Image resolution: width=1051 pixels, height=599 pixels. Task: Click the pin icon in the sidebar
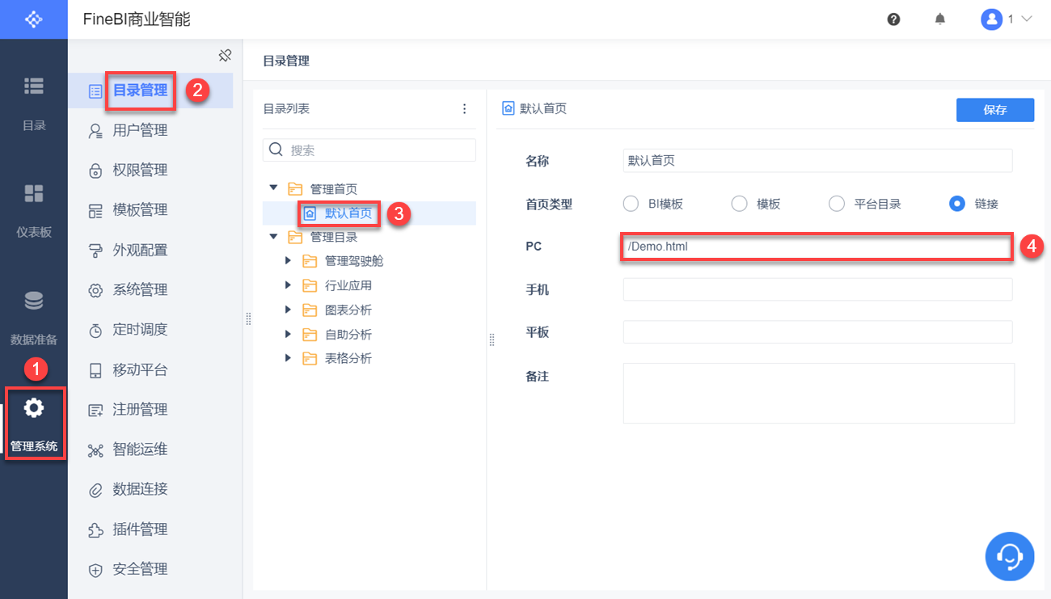coord(226,56)
